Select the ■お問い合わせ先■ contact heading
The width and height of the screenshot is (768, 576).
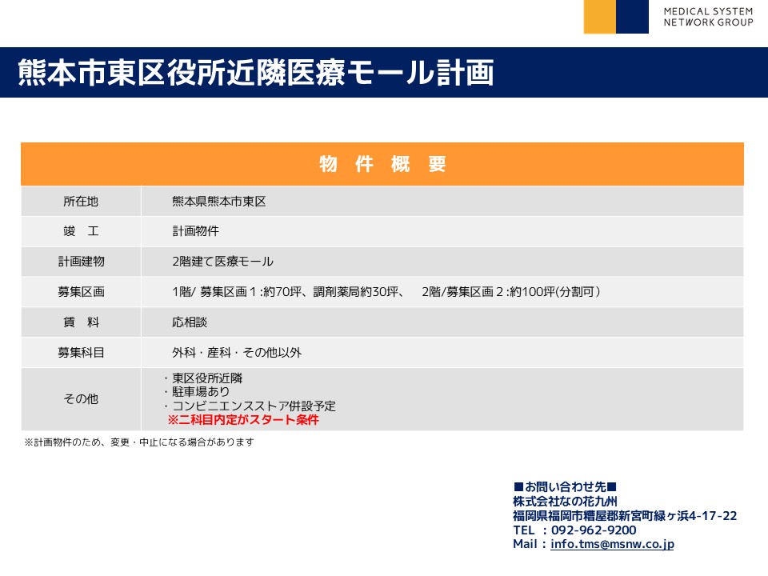pos(565,486)
